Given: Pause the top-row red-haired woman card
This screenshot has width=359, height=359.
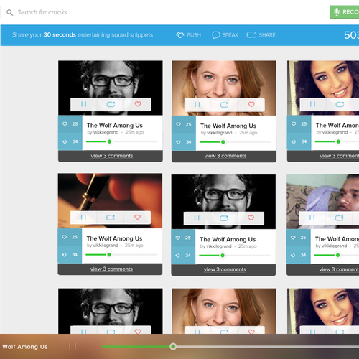Looking at the screenshot, I should pos(197,105).
